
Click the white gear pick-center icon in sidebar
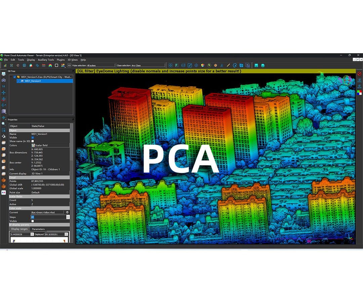click(x=3, y=136)
